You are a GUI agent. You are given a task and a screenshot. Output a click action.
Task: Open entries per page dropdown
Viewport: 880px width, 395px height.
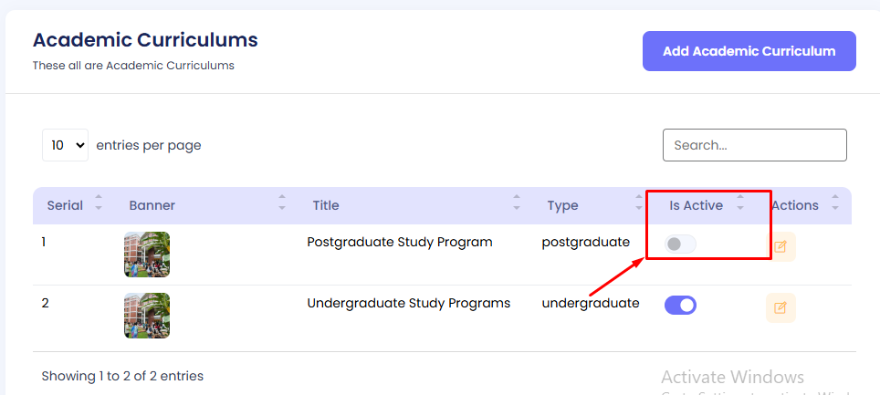tap(66, 145)
